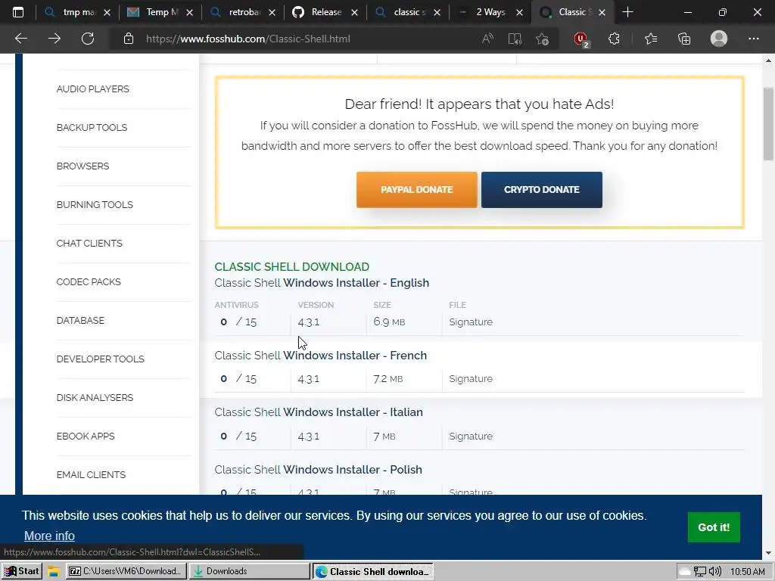Click the address bar URL field

click(248, 39)
